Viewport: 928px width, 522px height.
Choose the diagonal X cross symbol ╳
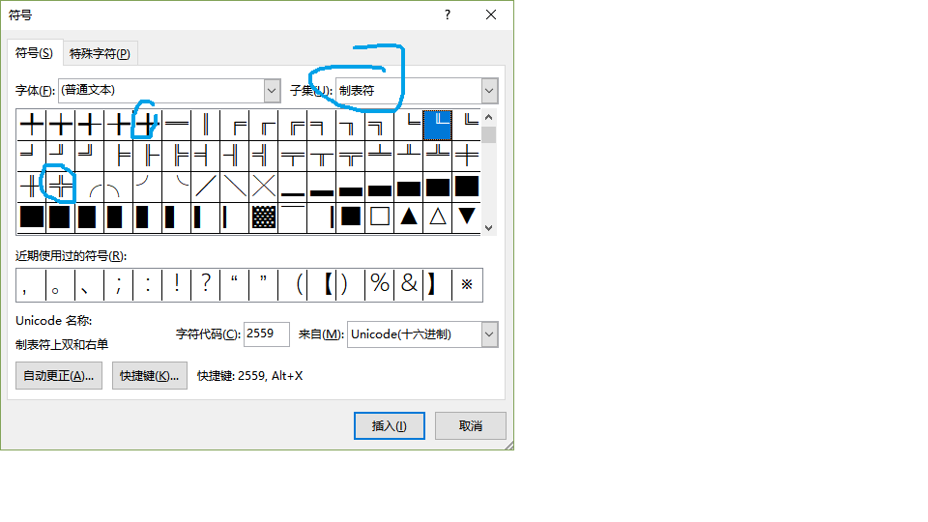(x=263, y=187)
